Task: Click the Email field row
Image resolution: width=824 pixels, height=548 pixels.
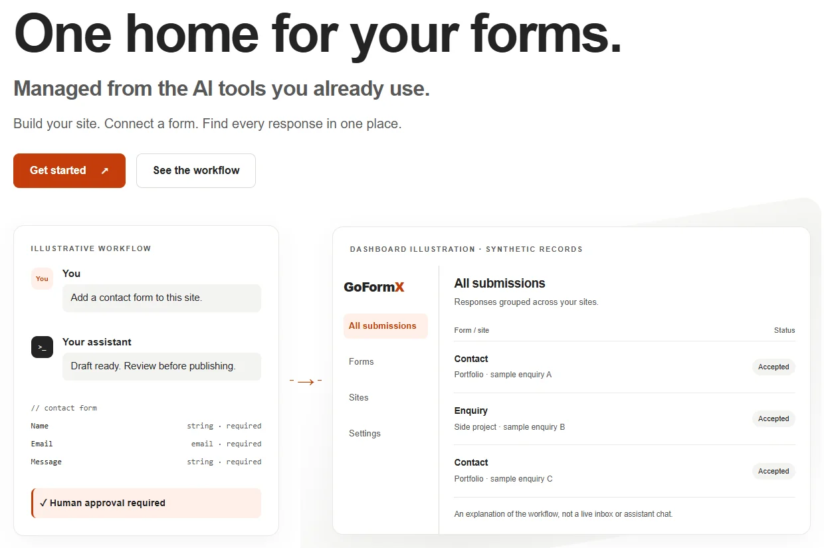Action: coord(146,444)
